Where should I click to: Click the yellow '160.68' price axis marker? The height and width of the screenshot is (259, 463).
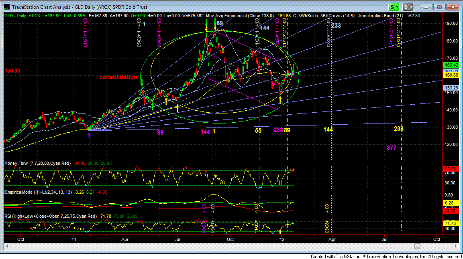pyautogui.click(x=451, y=75)
